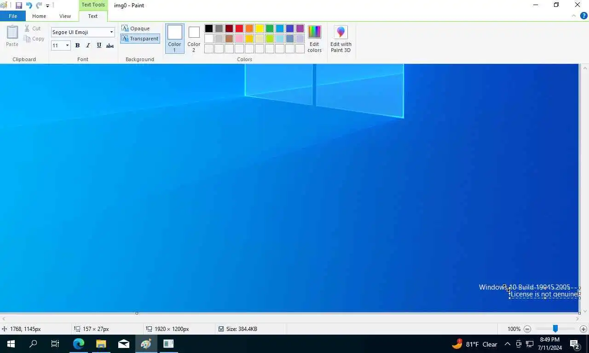
Task: Open the Windows Start menu
Action: (11, 344)
